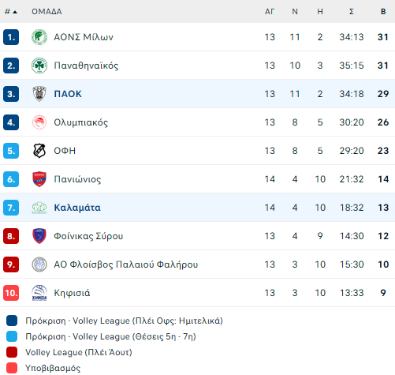The width and height of the screenshot is (395, 375).
Task: Click the ΑΟ Φλοίσβος Παλαιού Φαλήρου logo
Action: [39, 264]
